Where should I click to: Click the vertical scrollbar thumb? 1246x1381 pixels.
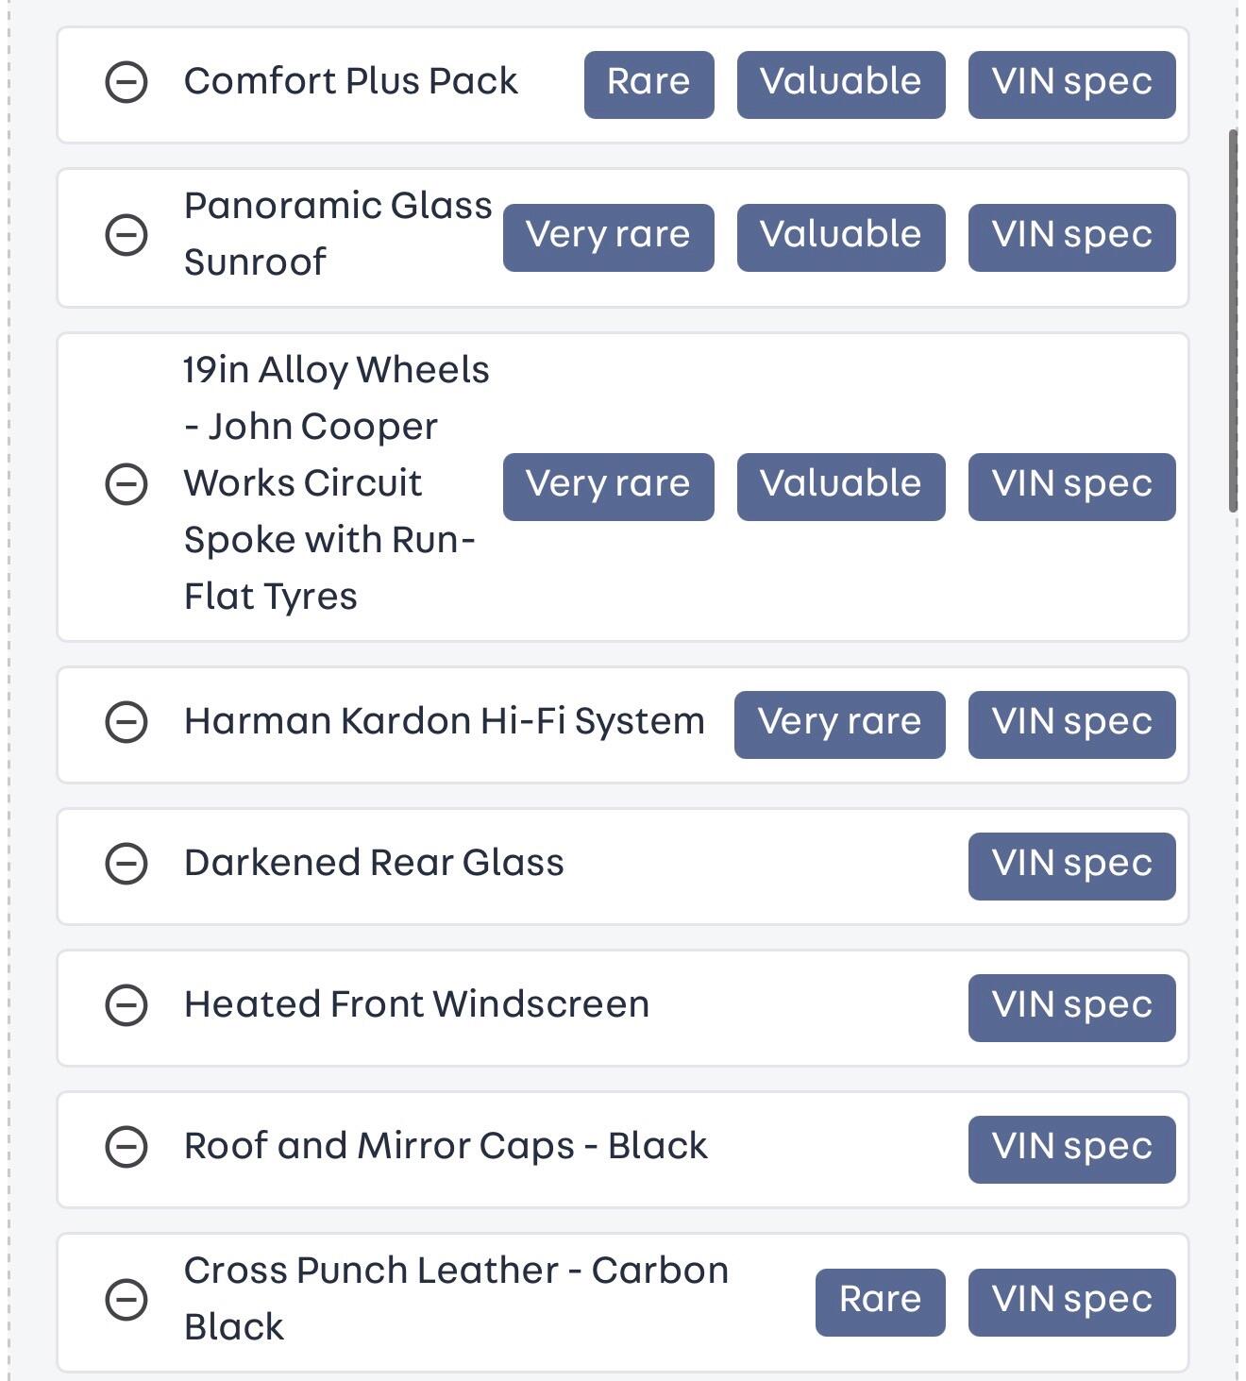click(x=1233, y=321)
